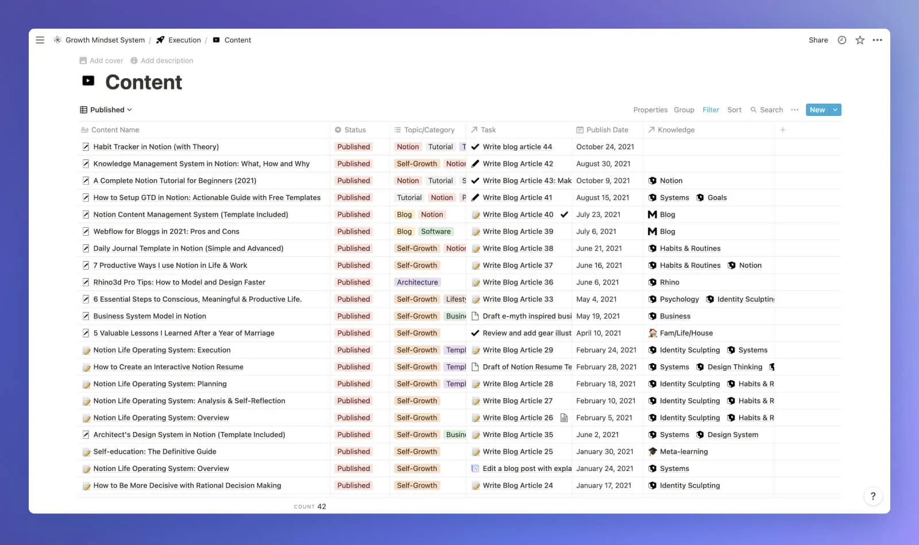Uncheck 'Review and add gear illust' task
The height and width of the screenshot is (545, 919).
pyautogui.click(x=475, y=333)
